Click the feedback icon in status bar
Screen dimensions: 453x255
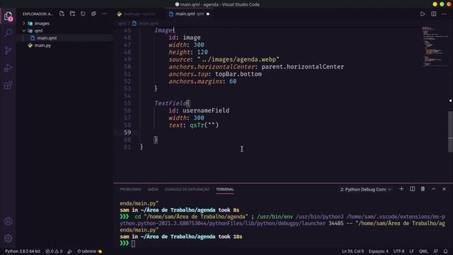[436, 251]
